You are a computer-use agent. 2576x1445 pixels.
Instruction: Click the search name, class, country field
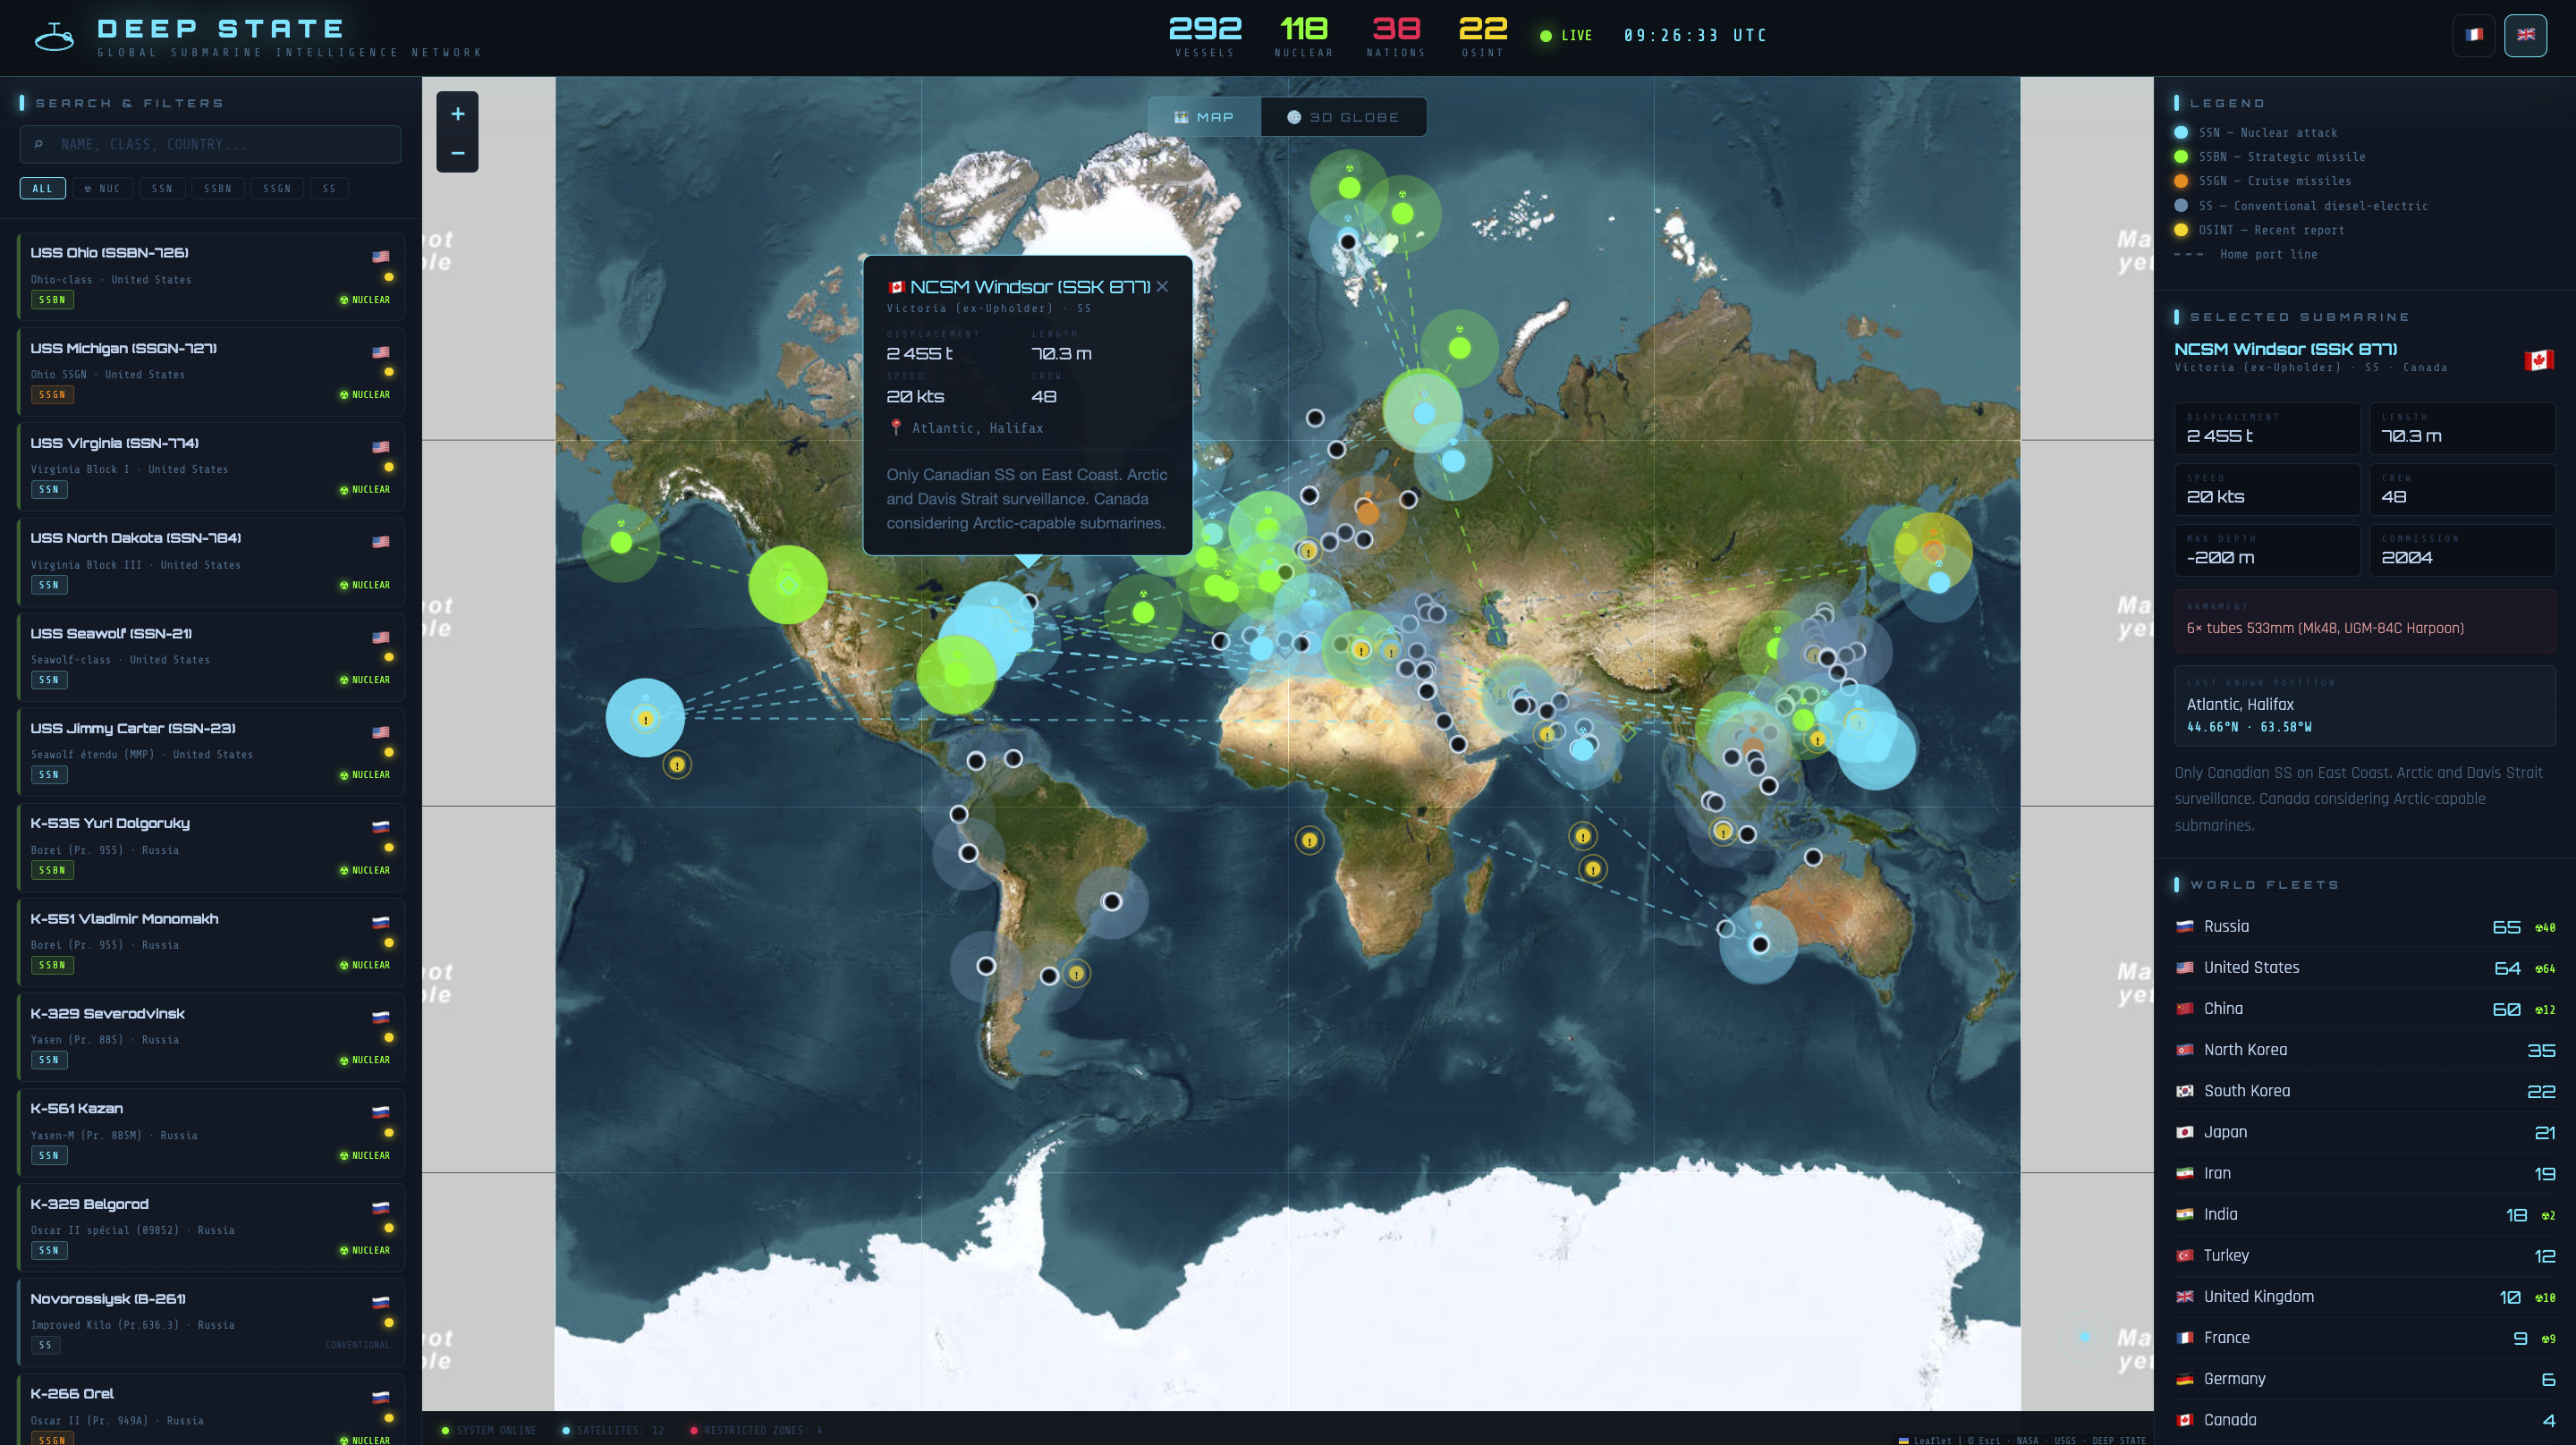(x=211, y=144)
